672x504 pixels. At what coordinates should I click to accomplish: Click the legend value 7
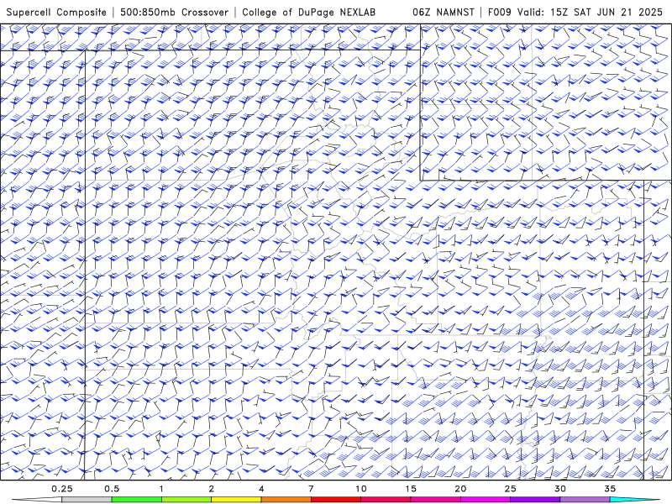[311, 489]
